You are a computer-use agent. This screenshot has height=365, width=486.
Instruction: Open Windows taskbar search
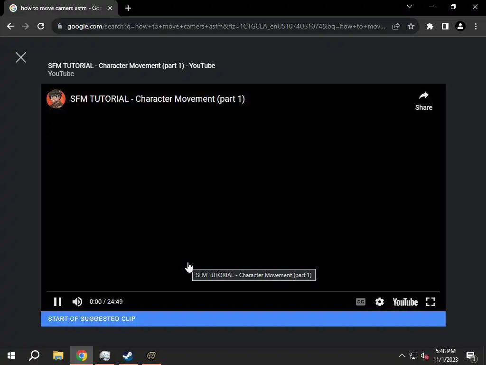coord(34,355)
